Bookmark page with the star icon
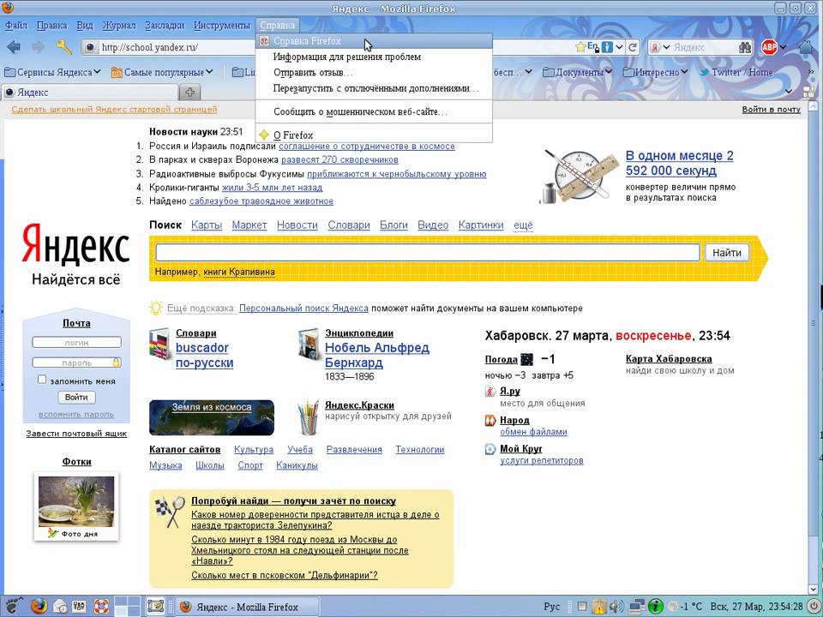 click(x=580, y=47)
